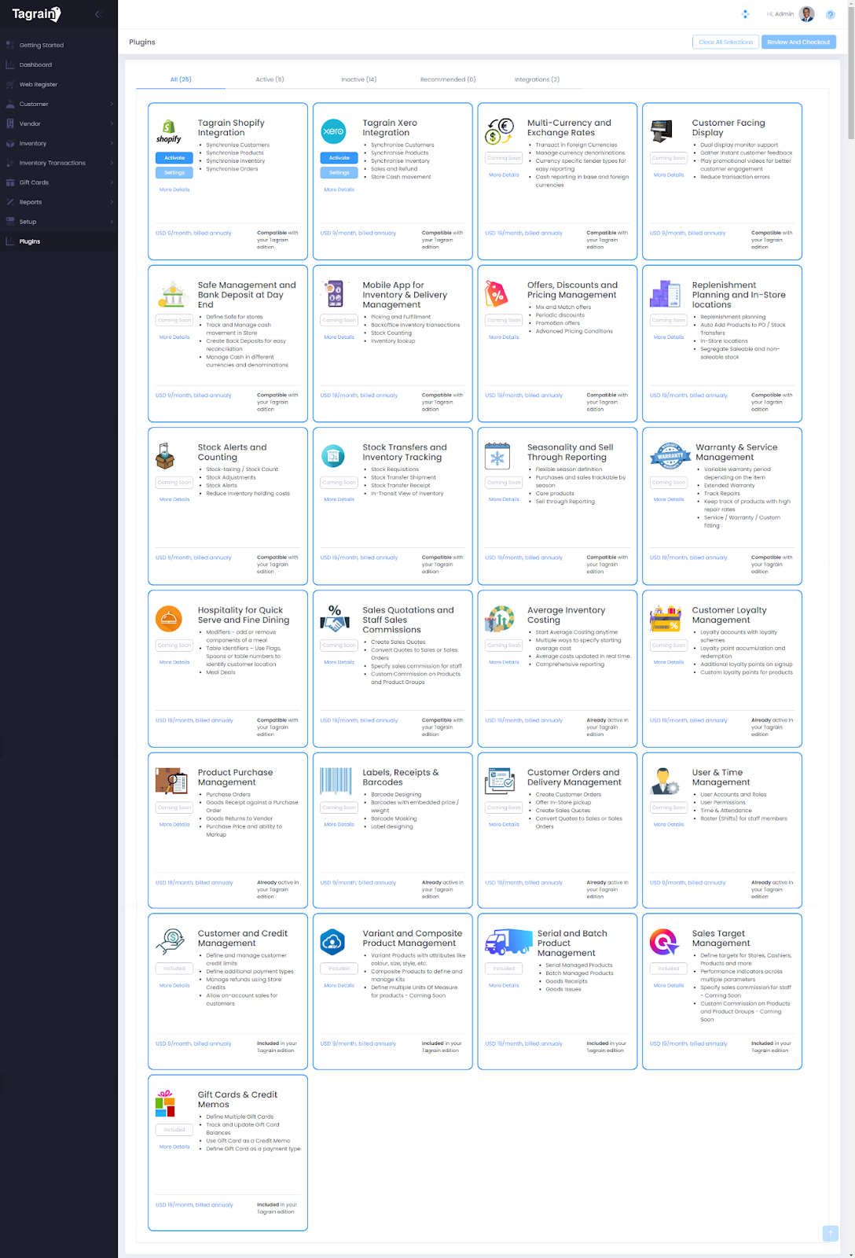Click the scroll-to-top arrow button

pos(830,1234)
